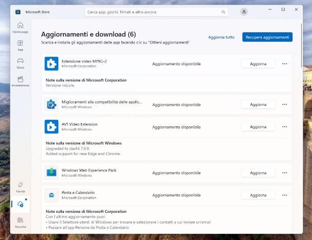Select the Windows Web Experience Pack title

89,170
